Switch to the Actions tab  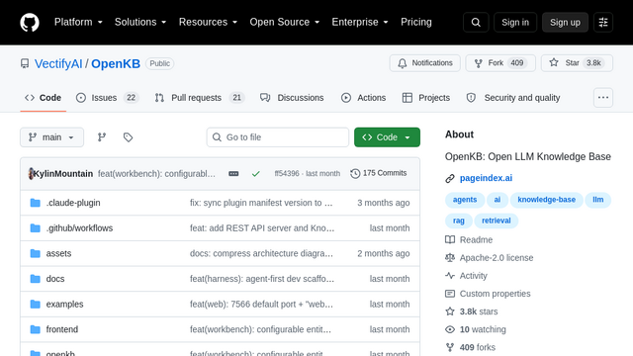pos(363,98)
